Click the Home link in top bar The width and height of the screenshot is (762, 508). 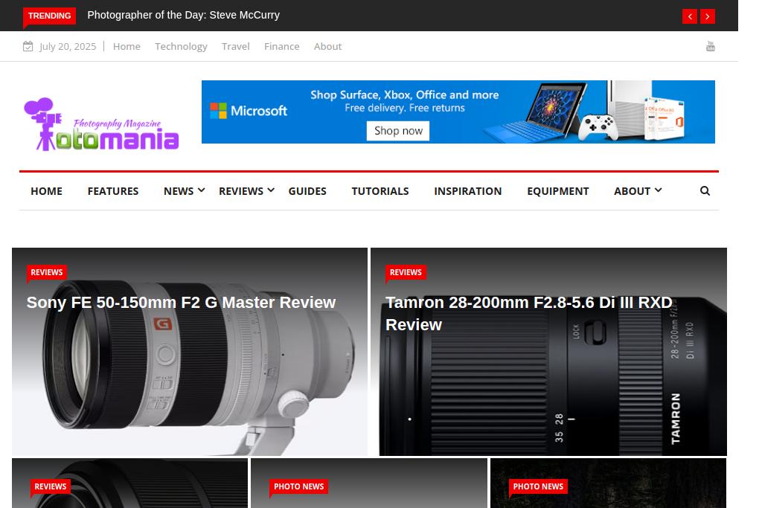point(127,47)
